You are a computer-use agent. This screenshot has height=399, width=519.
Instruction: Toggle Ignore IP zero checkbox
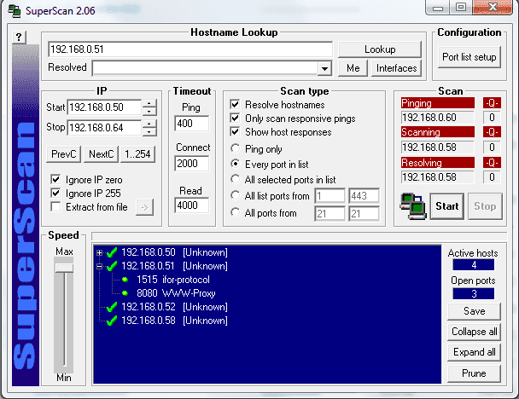pyautogui.click(x=55, y=179)
